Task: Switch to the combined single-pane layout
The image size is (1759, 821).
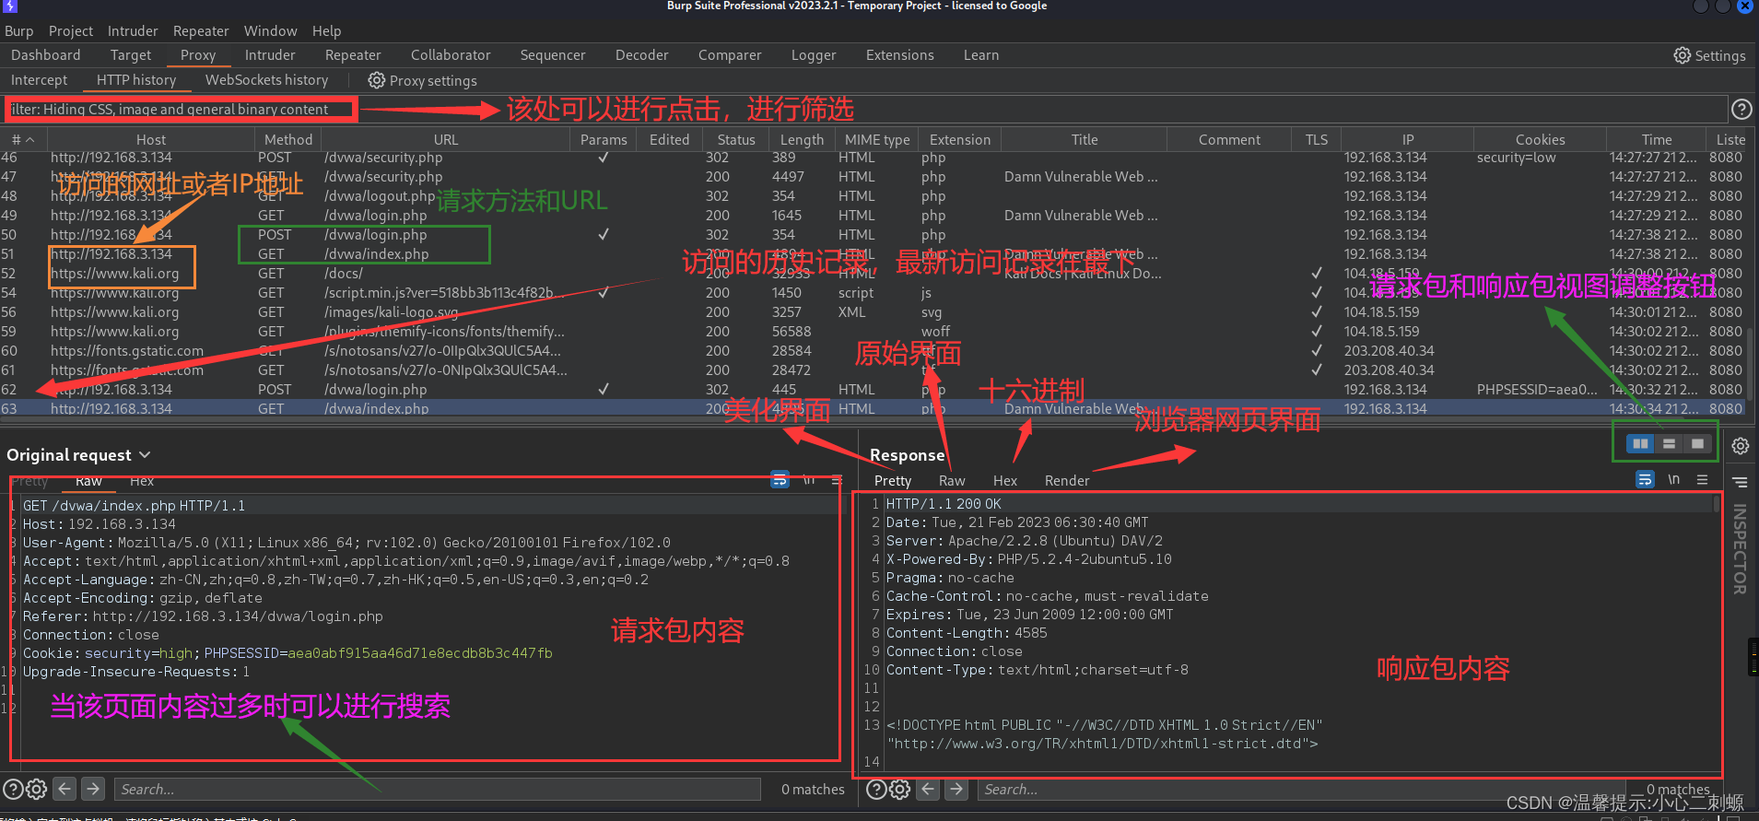Action: coord(1697,444)
